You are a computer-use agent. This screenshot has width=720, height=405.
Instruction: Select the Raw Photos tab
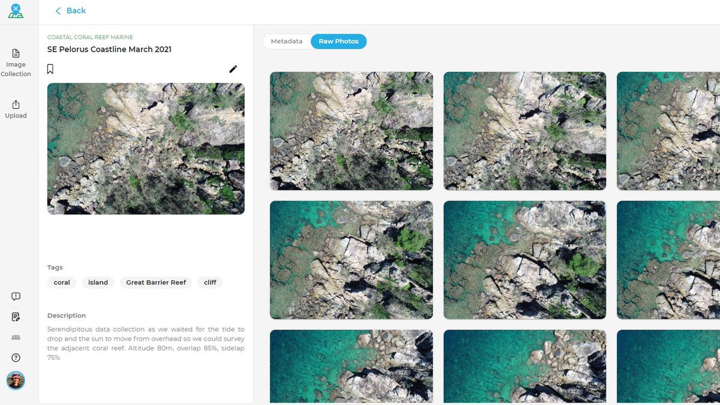click(338, 41)
